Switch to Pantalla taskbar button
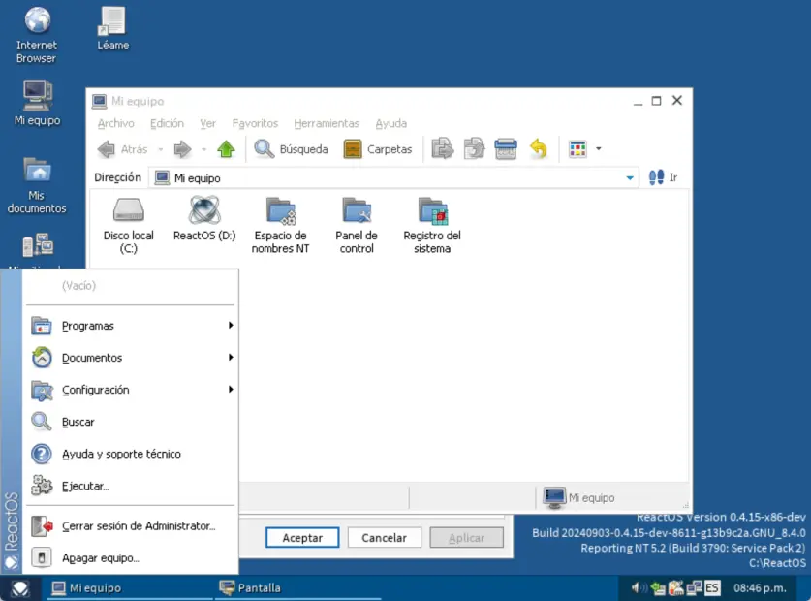This screenshot has width=811, height=601. (297, 588)
